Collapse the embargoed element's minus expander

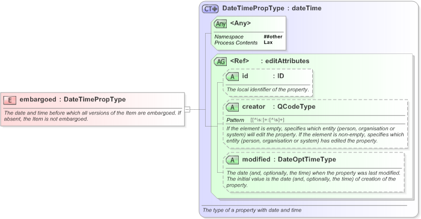coord(188,109)
